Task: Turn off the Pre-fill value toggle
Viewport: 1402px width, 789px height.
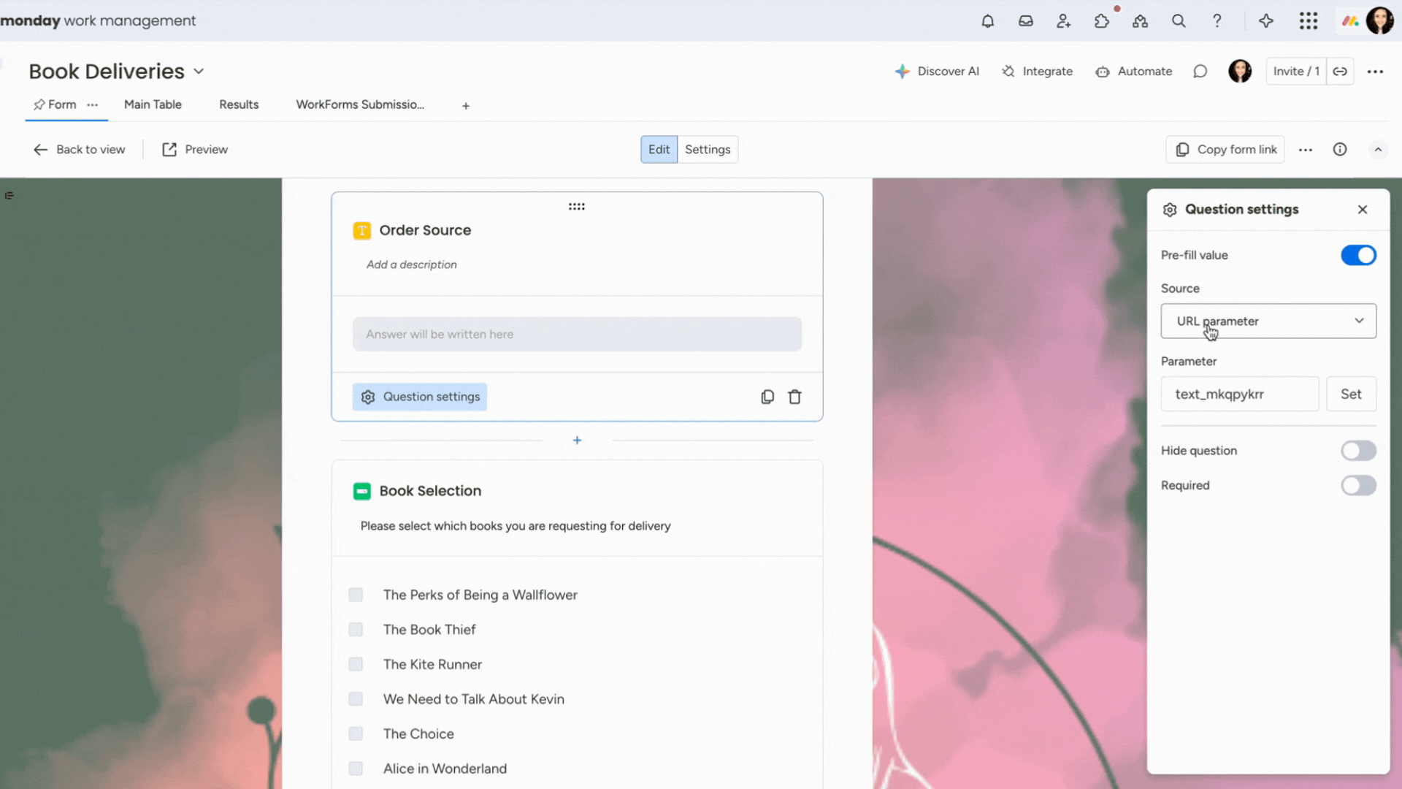Action: click(x=1358, y=256)
